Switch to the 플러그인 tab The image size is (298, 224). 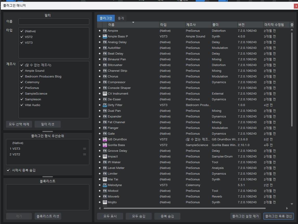click(x=106, y=18)
